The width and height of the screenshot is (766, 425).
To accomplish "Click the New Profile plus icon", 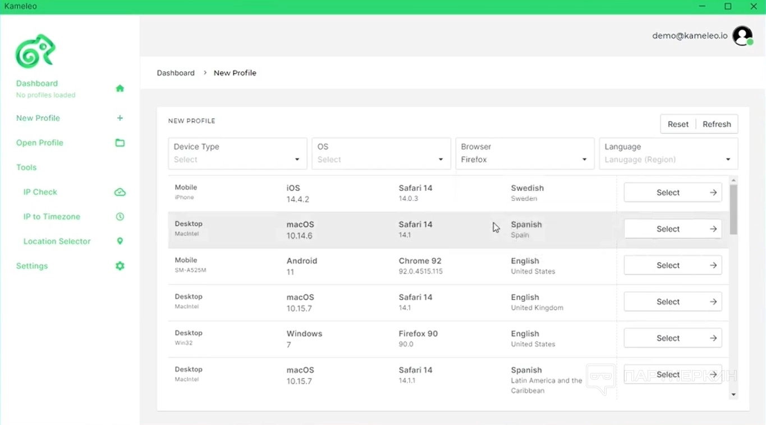I will point(120,118).
